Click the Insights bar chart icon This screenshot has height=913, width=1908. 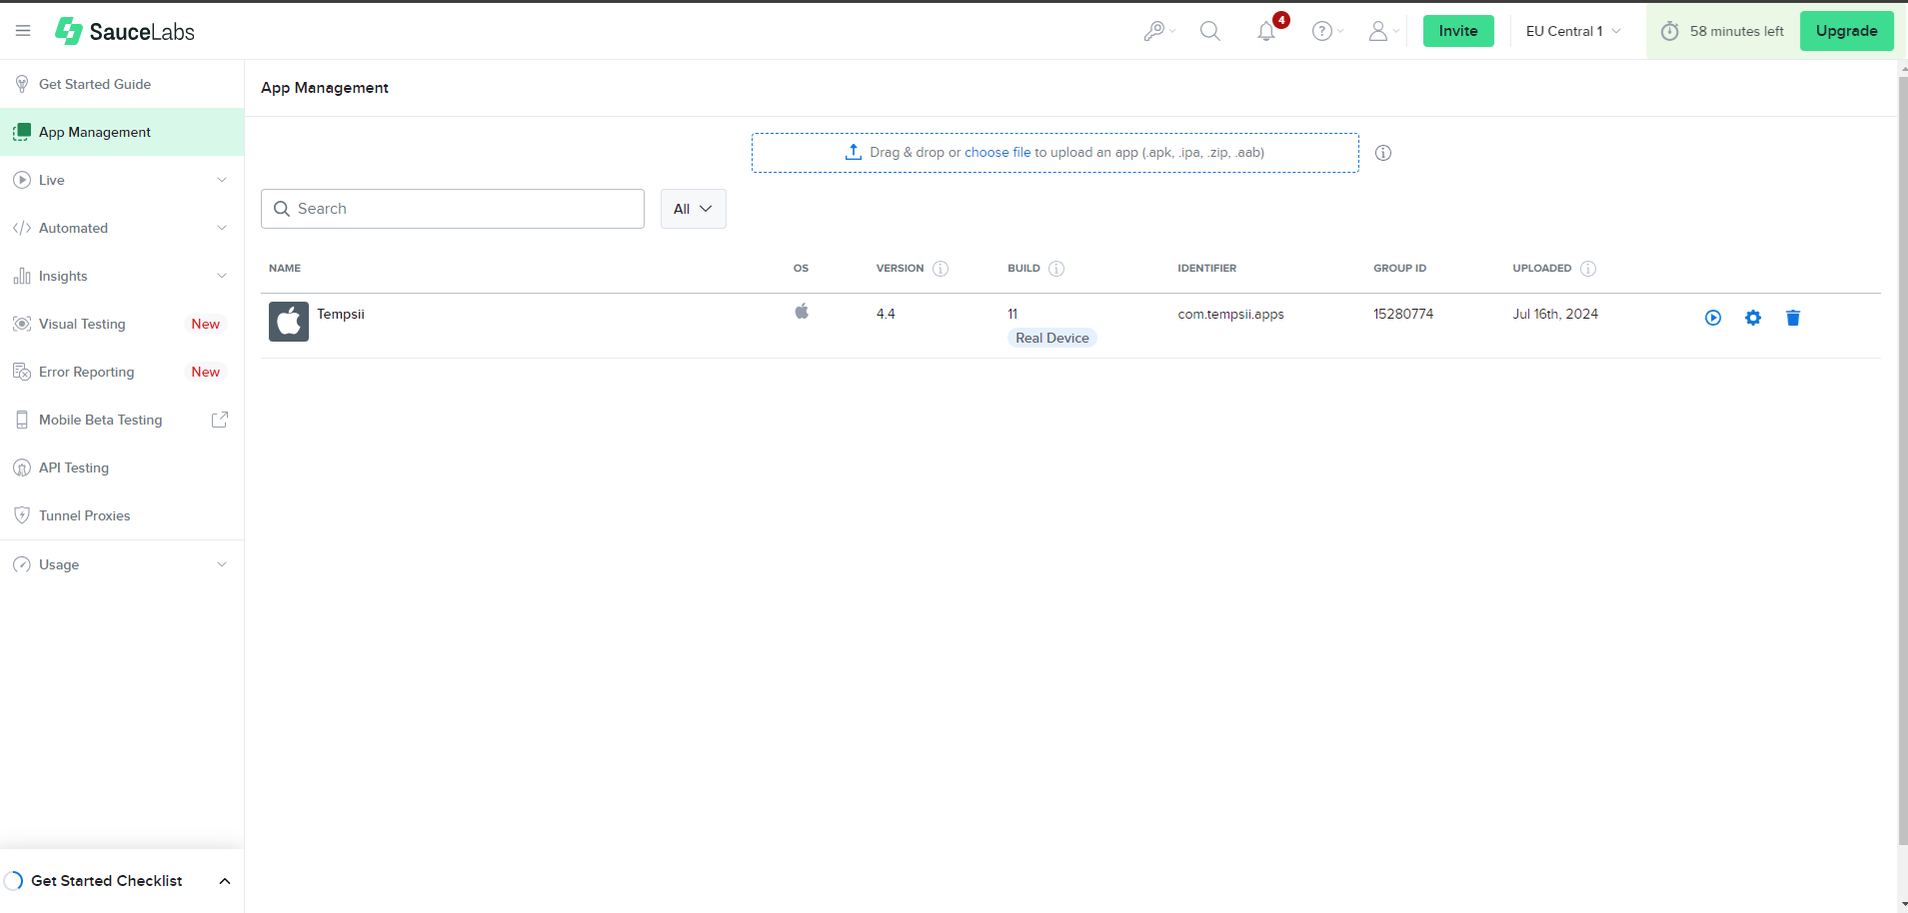[x=22, y=276]
